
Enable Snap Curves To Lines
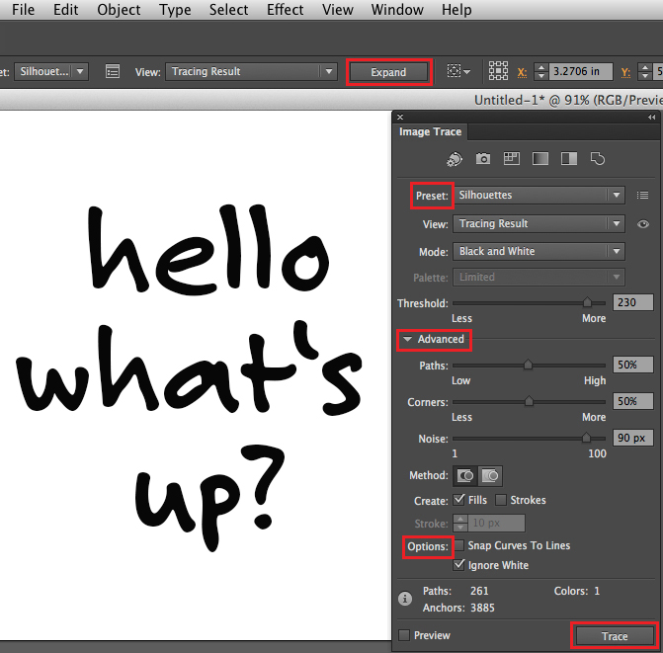458,545
